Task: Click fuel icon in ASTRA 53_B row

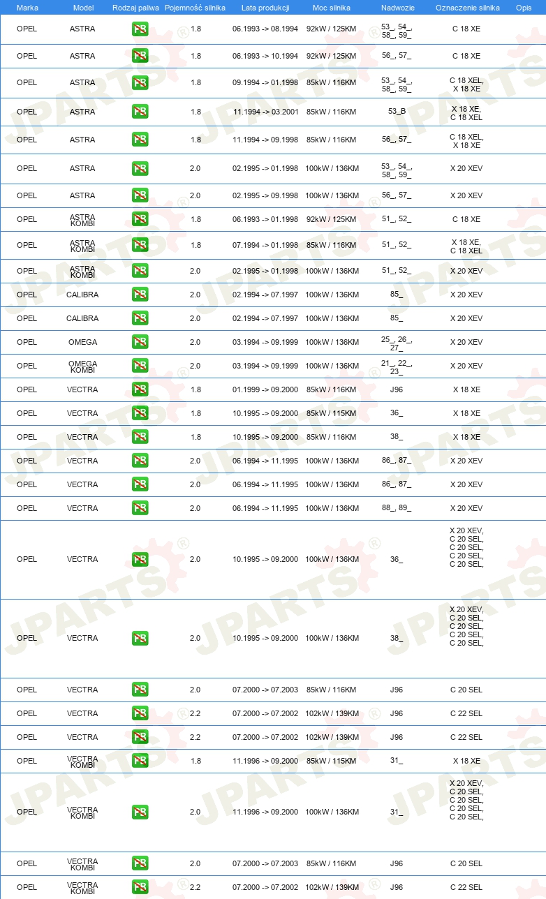Action: click(140, 112)
